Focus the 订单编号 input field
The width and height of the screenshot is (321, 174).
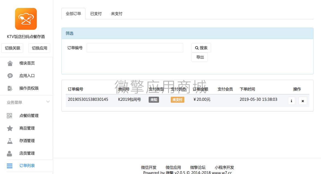pyautogui.click(x=135, y=48)
